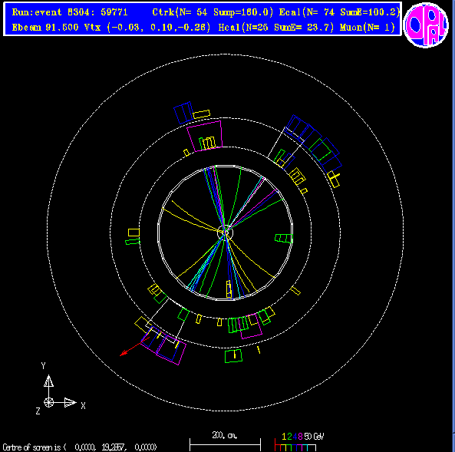Click the Z axis circle symbol

coord(49,402)
